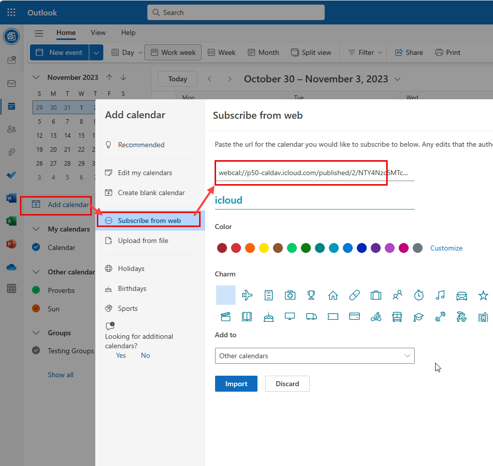The image size is (493, 466).
Task: Collapse the November 2023 mini calendar
Action: coord(36,77)
